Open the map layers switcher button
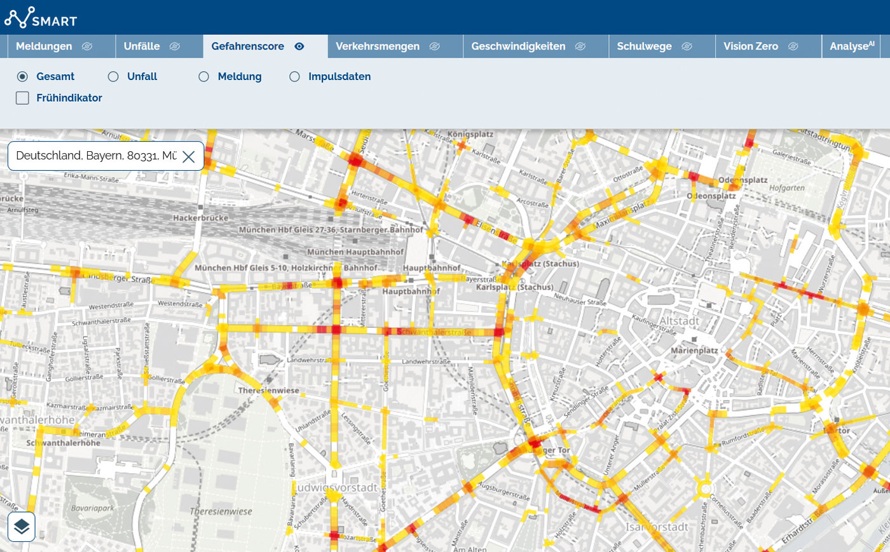890x552 pixels. (22, 527)
